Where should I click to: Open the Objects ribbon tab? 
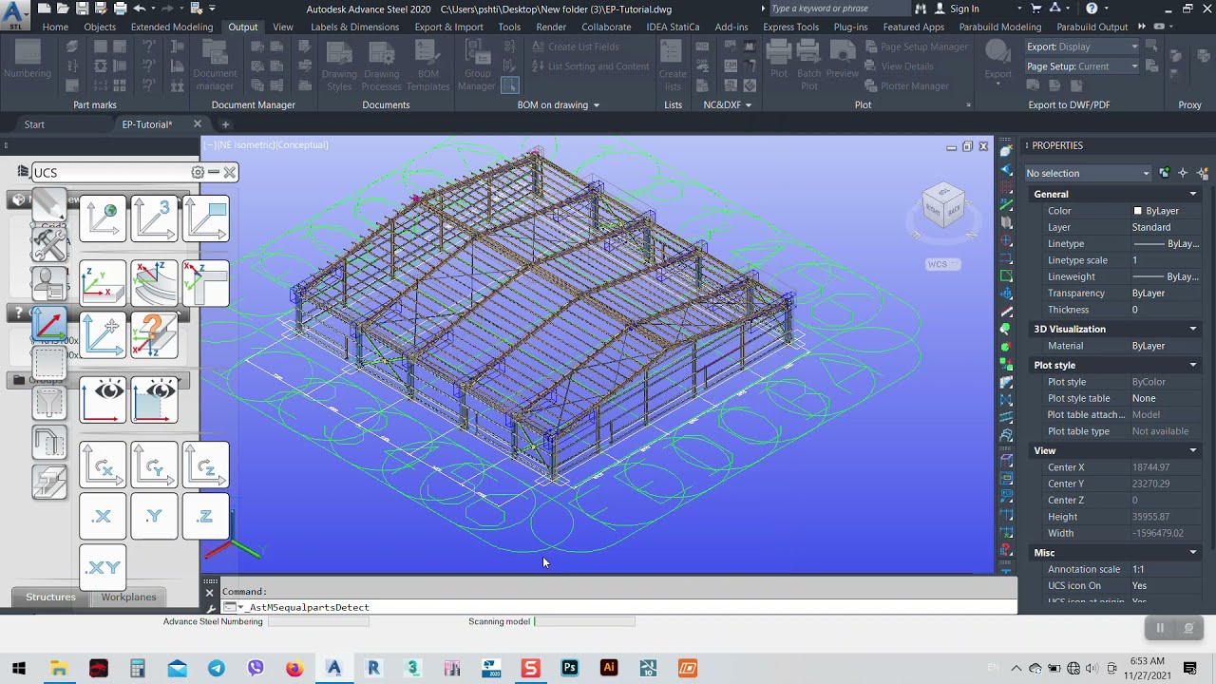[x=100, y=27]
